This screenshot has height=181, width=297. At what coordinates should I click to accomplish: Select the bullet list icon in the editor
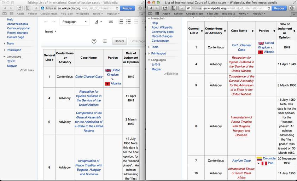click(x=128, y=22)
